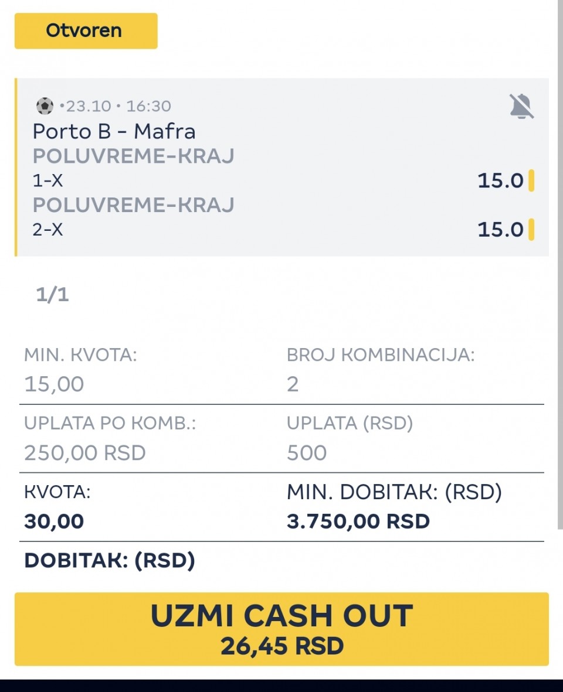Select the Otvoren status tab
The image size is (563, 692).
(x=86, y=30)
